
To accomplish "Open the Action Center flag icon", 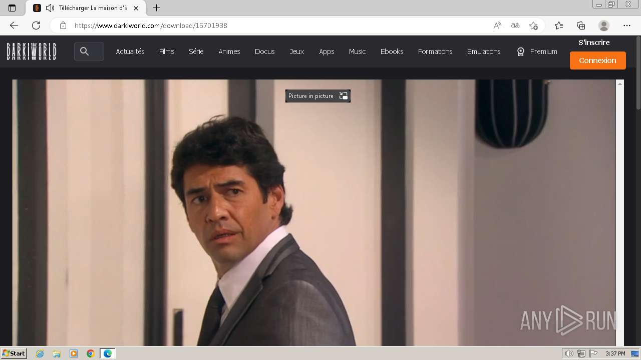I will point(593,353).
